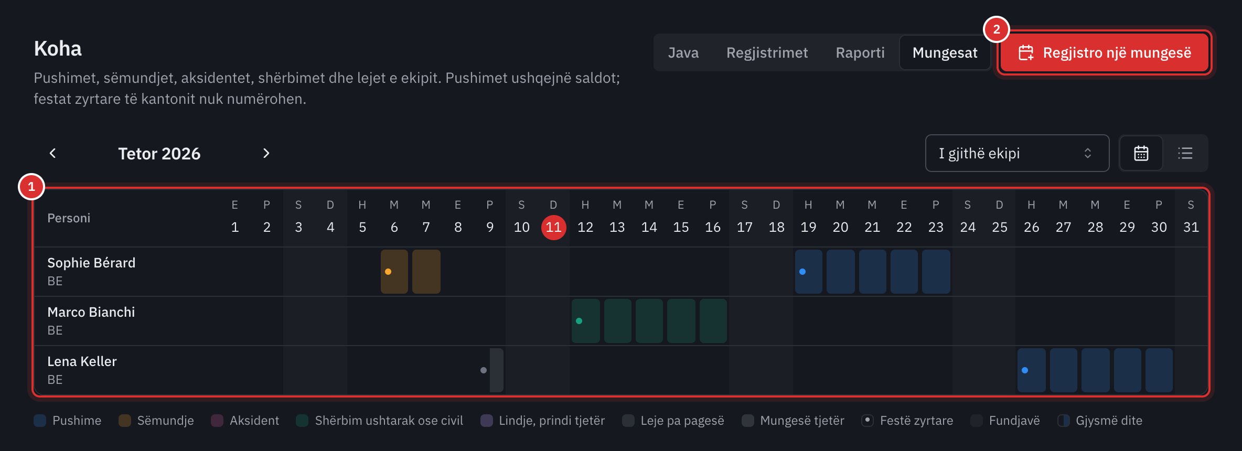The height and width of the screenshot is (451, 1242).
Task: Click the Aksident legend swatch
Action: coord(217,421)
